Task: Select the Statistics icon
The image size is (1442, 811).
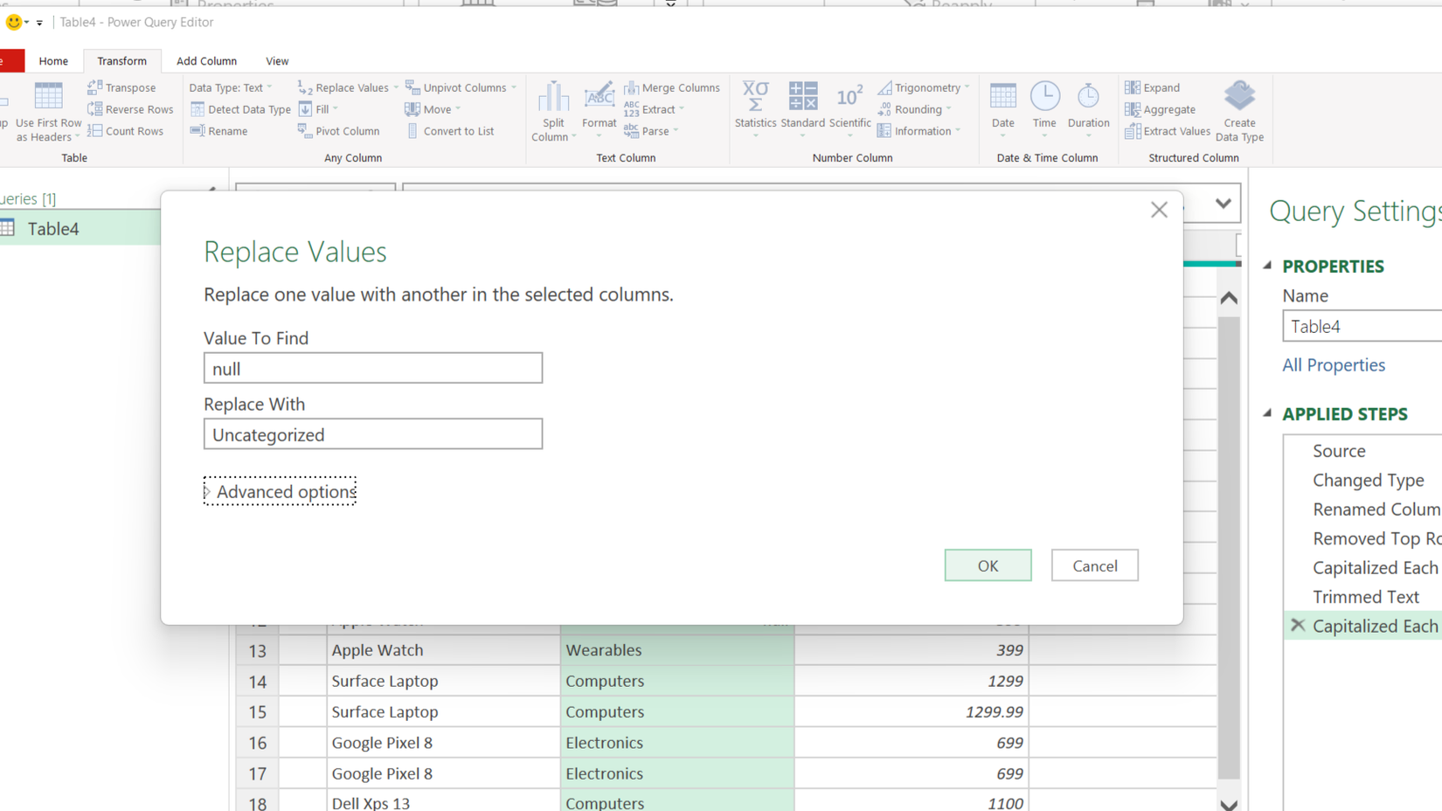Action: click(754, 105)
